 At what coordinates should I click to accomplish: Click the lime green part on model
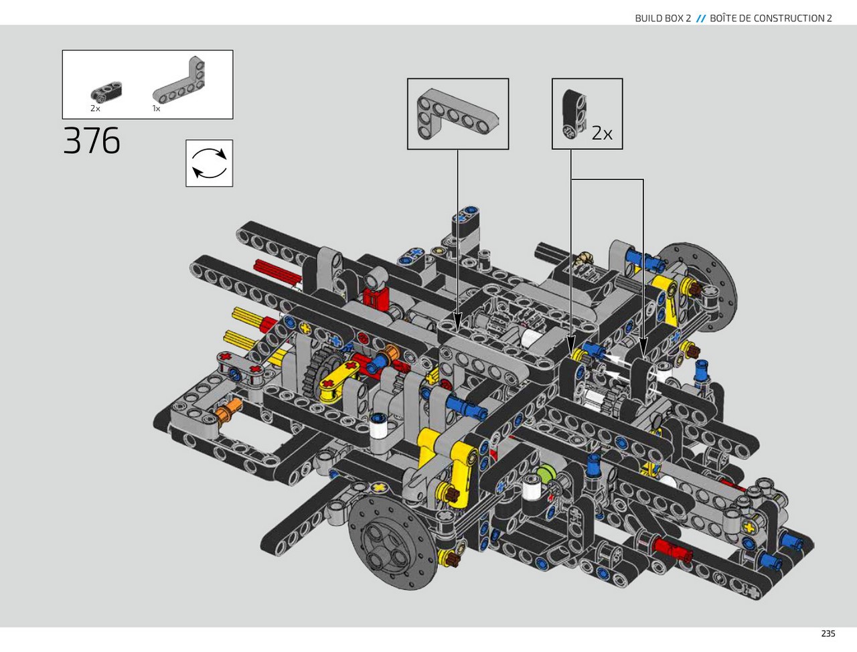(x=546, y=475)
